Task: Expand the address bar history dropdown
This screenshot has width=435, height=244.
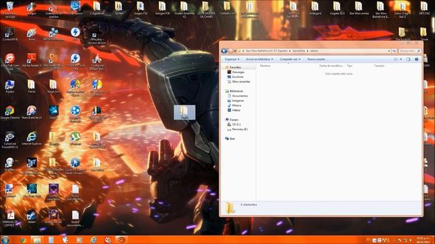Action: (x=389, y=51)
